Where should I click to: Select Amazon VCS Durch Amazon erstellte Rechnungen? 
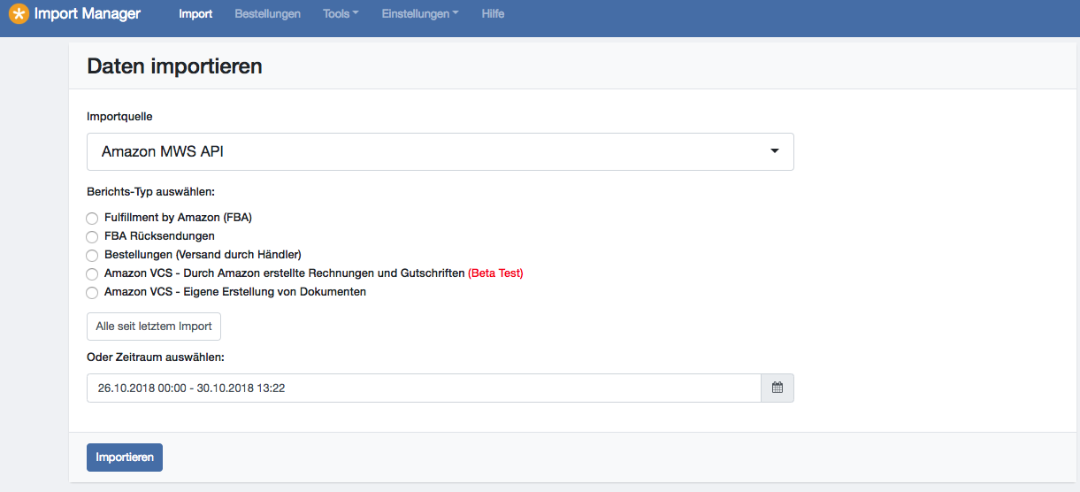coord(92,273)
